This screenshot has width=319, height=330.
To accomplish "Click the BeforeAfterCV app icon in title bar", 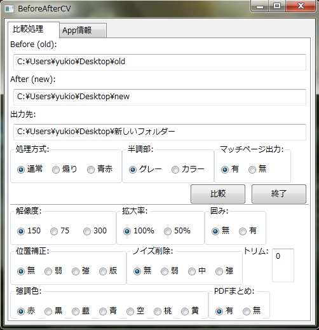I will (9, 9).
